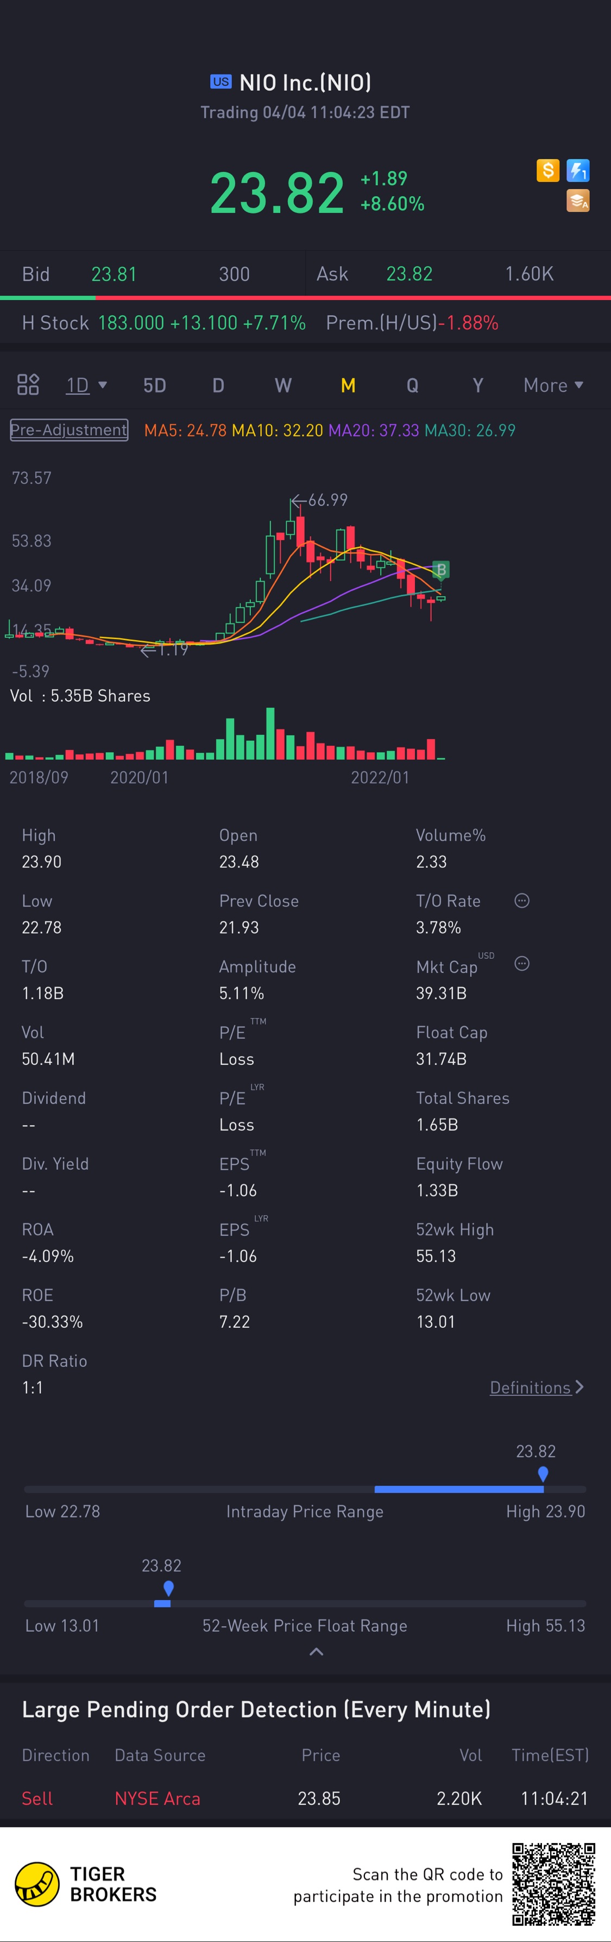
Task: Open the chart grid layout icon
Action: [28, 385]
